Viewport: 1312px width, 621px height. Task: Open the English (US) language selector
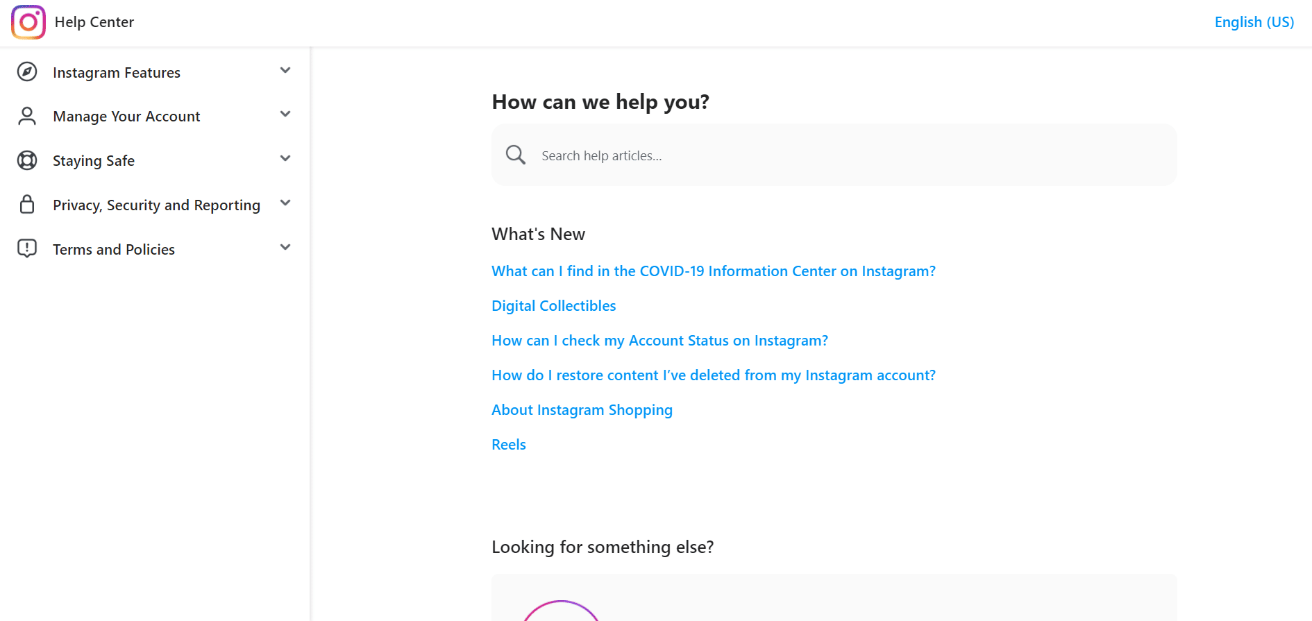[x=1254, y=22]
